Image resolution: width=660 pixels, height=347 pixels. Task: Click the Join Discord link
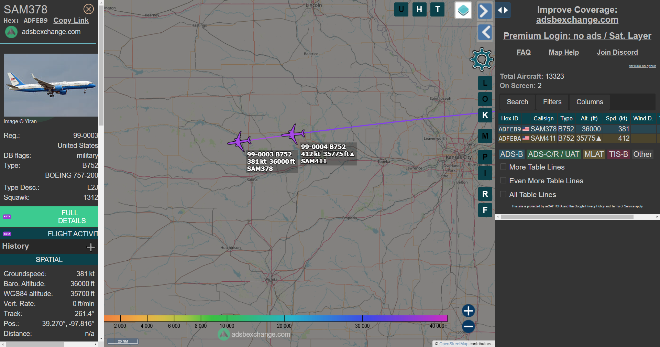(x=617, y=52)
